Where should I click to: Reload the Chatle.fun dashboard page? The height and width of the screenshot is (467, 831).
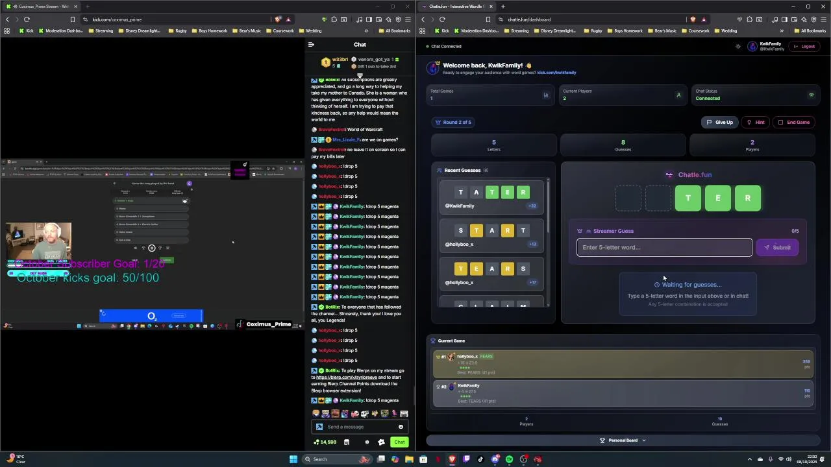(x=442, y=19)
